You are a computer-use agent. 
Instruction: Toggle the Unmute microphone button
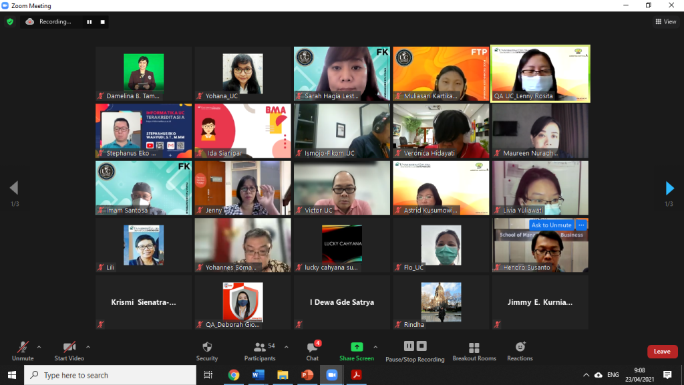(x=23, y=352)
